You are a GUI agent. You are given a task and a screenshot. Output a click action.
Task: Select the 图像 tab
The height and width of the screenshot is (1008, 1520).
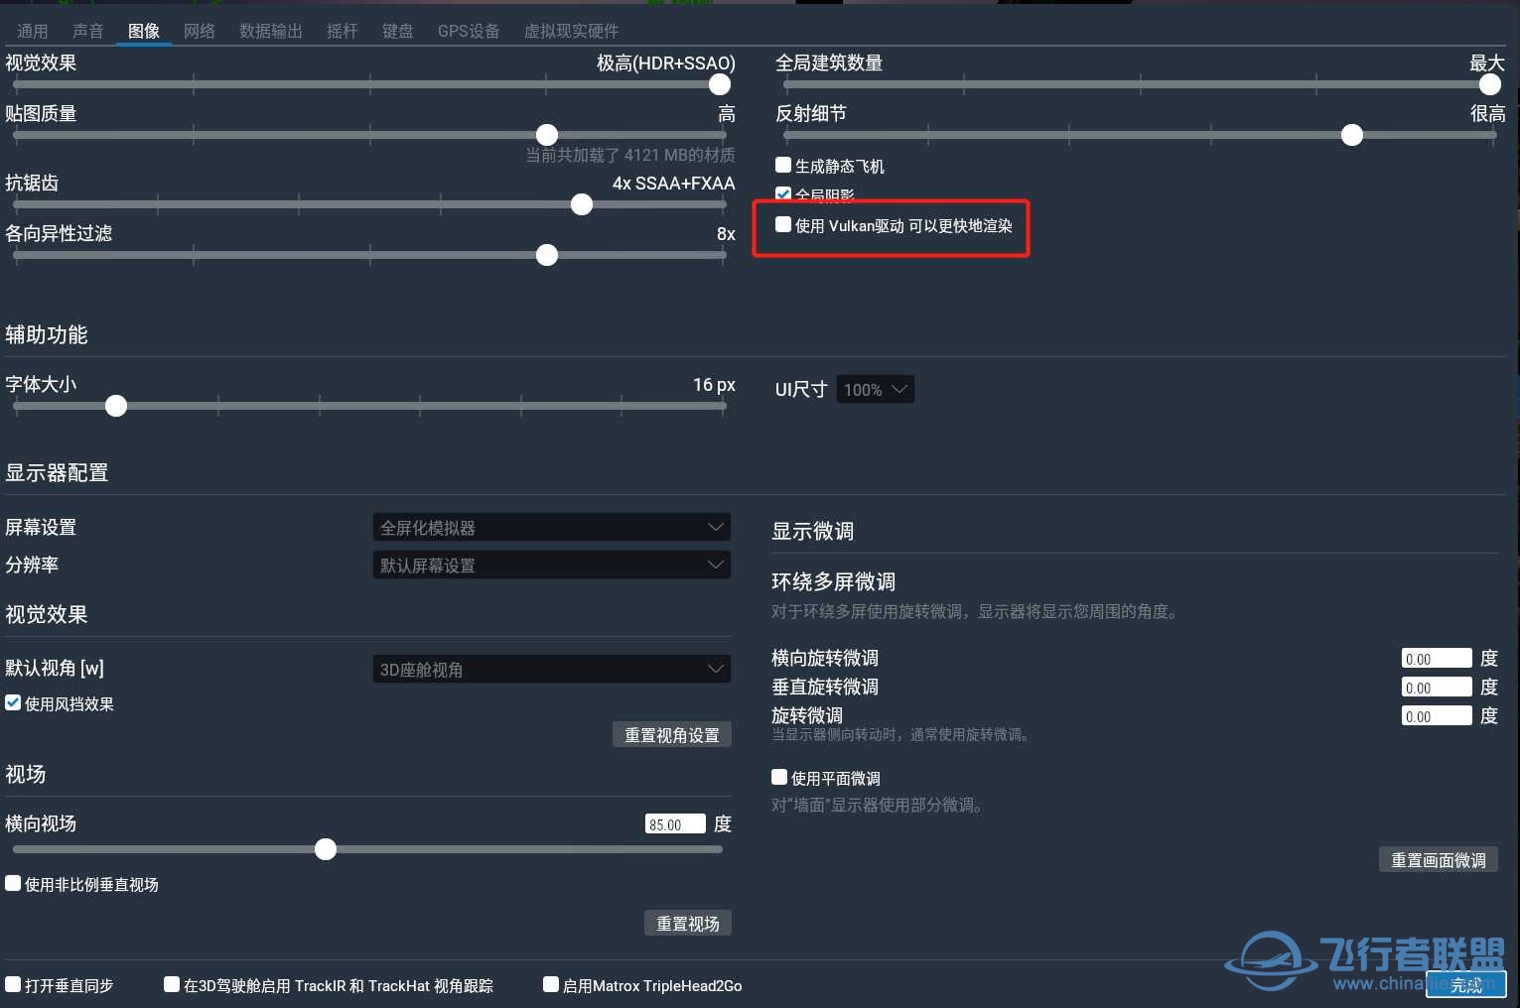[x=143, y=31]
